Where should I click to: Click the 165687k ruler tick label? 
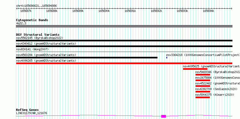tap(26, 11)
